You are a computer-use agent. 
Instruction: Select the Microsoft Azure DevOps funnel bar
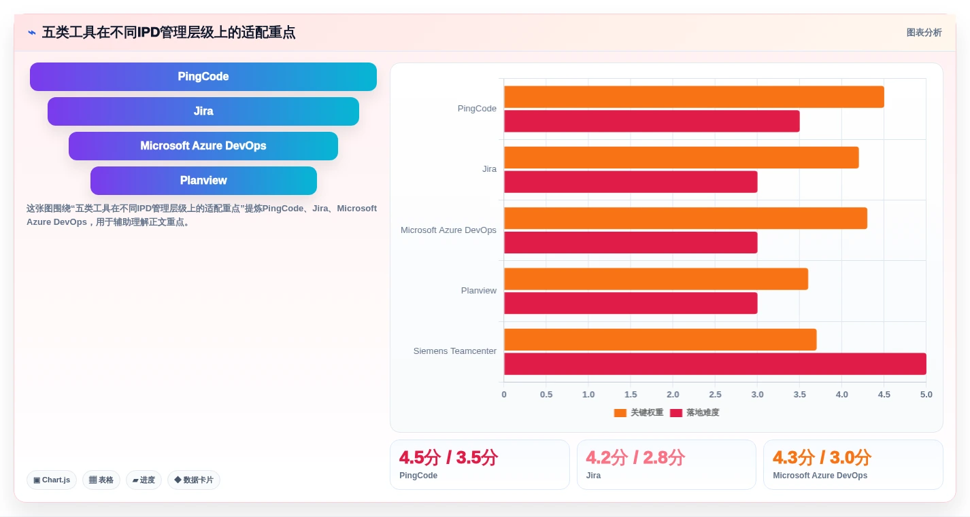click(x=203, y=146)
